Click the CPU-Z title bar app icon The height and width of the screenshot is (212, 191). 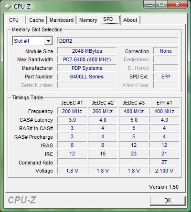point(8,7)
